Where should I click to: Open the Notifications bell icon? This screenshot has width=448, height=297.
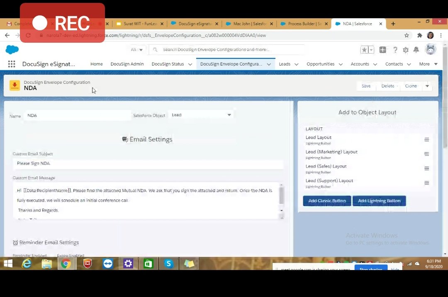(416, 50)
